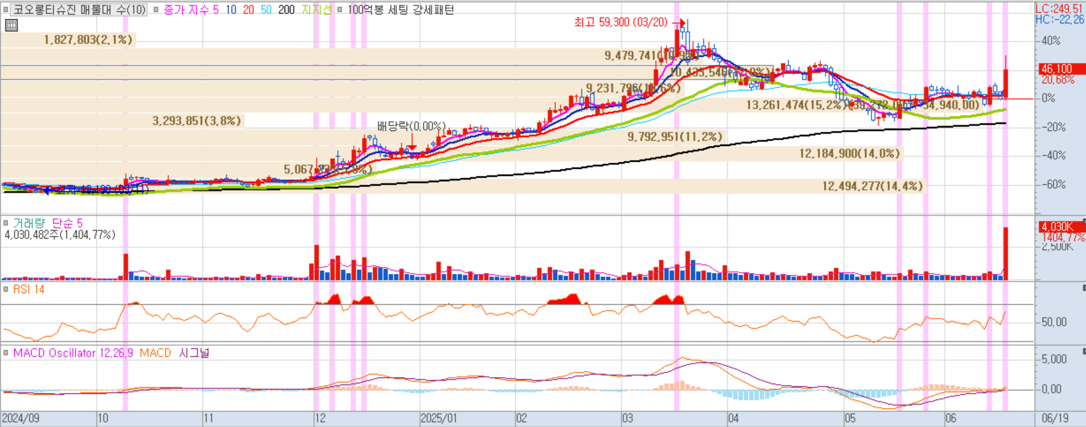Click square marker beside 종가 지수 label
This screenshot has height=427, width=1086.
pyautogui.click(x=155, y=9)
